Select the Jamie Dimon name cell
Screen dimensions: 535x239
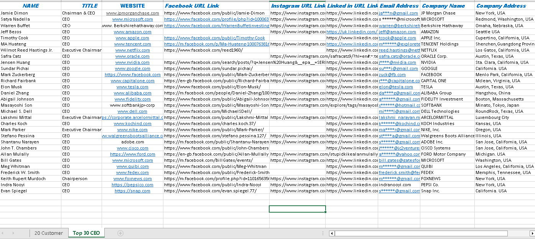click(x=31, y=13)
